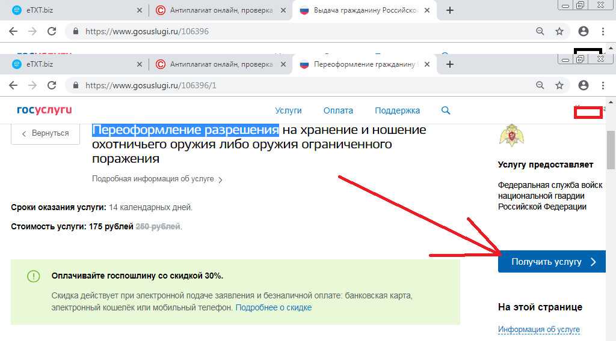Open the Поддержка menu item
Image resolution: width=616 pixels, height=341 pixels.
(397, 110)
